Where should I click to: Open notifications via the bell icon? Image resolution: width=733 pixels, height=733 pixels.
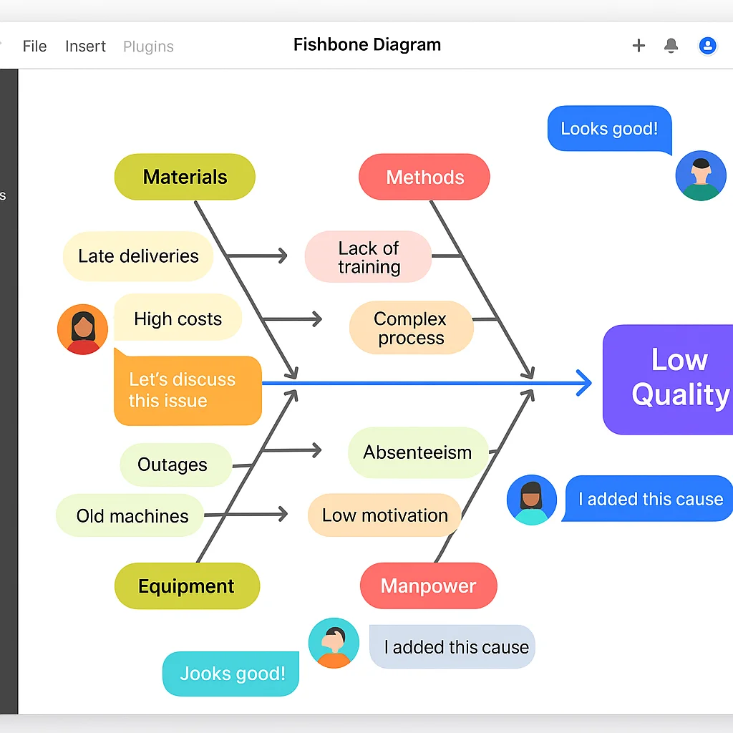click(671, 45)
